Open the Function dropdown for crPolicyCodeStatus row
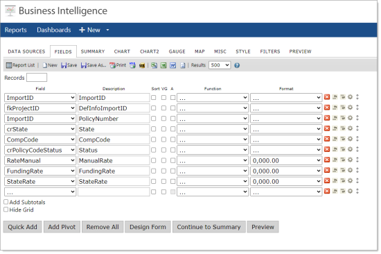Screen dimensions: 381x254 [x=213, y=150]
